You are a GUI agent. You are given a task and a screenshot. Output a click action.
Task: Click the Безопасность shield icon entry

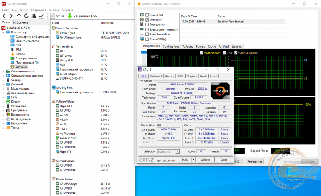pyautogui.click(x=8, y=115)
